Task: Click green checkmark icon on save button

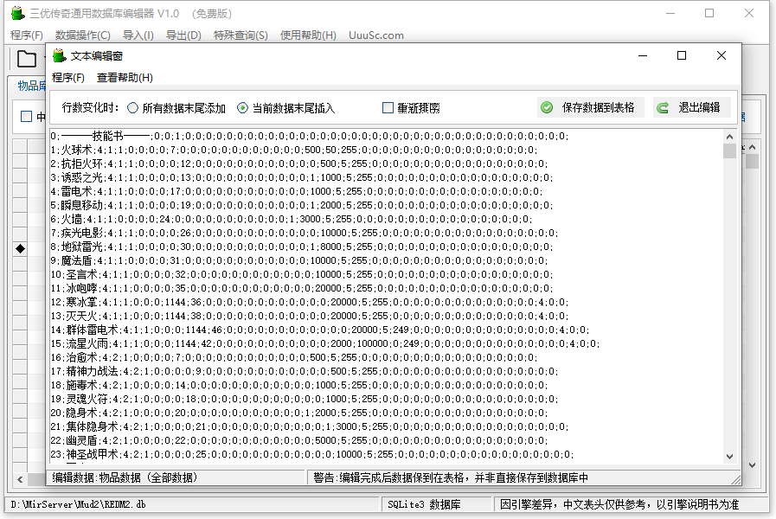Action: [547, 108]
